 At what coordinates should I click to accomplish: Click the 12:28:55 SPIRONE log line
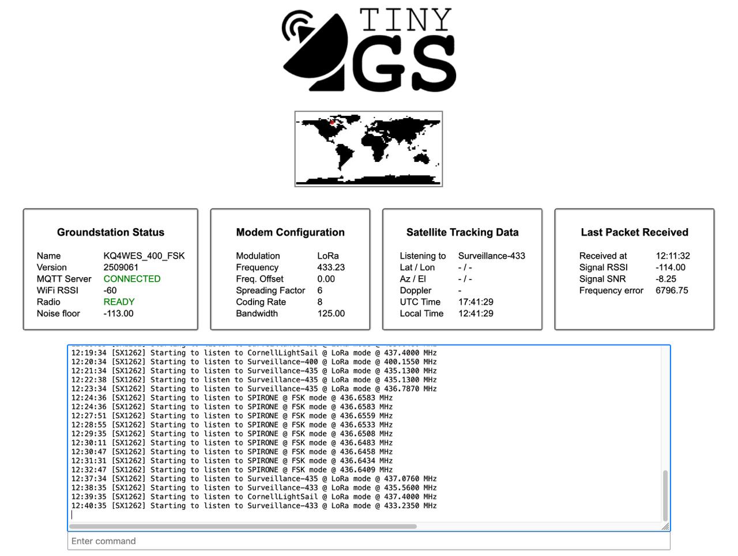pos(232,425)
